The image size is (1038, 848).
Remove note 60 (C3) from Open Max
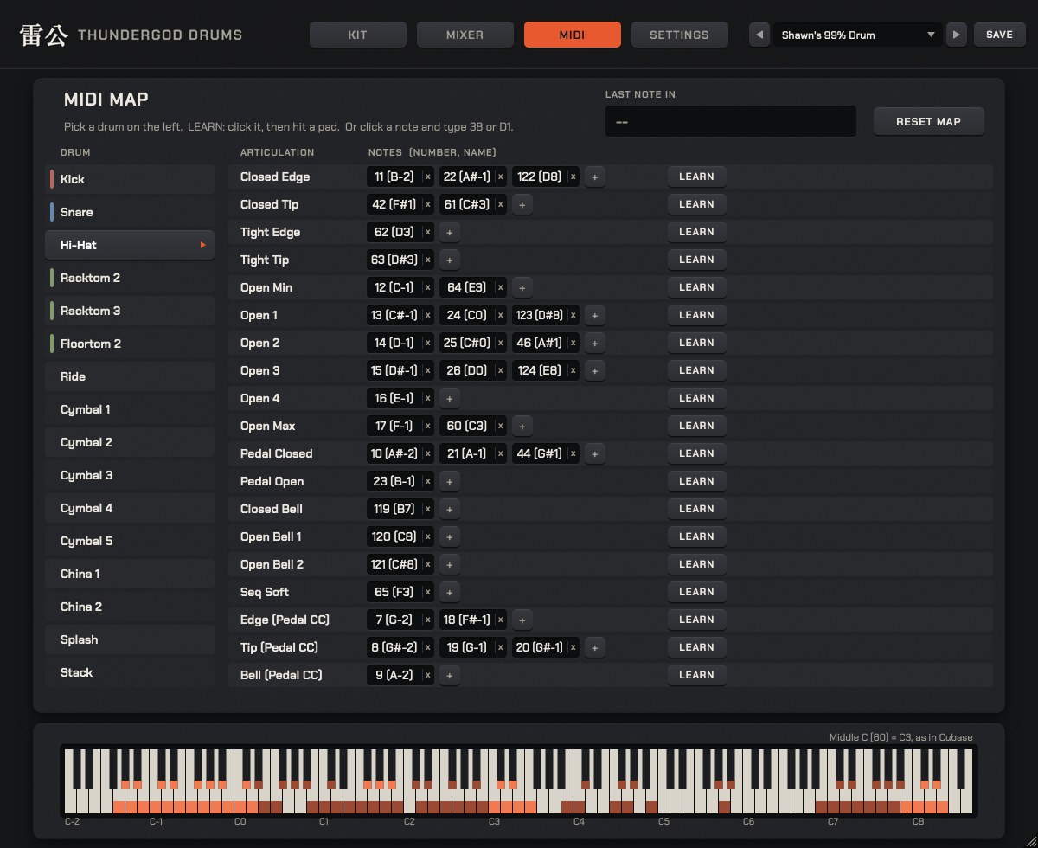(x=500, y=426)
